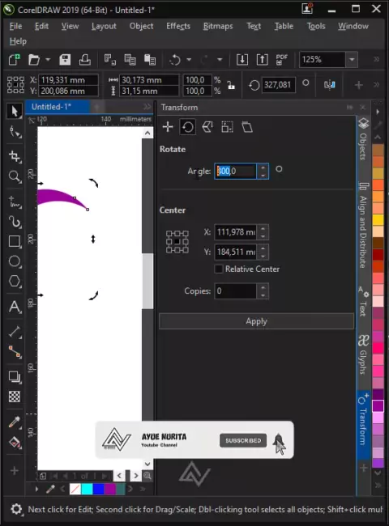Click the Publish to PDF icon
Image resolution: width=389 pixels, height=526 pixels.
click(x=281, y=60)
